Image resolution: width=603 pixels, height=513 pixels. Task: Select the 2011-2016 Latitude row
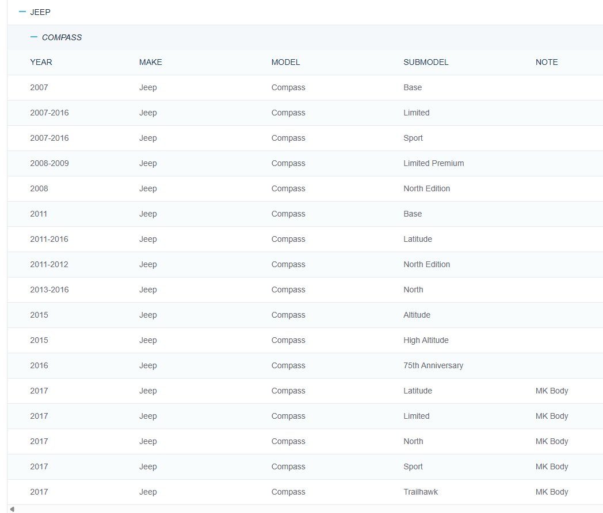417,239
